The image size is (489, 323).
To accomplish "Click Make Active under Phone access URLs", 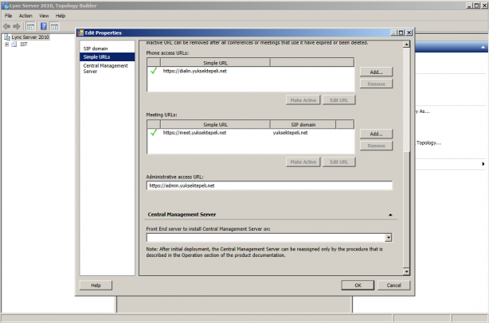I will pyautogui.click(x=303, y=100).
